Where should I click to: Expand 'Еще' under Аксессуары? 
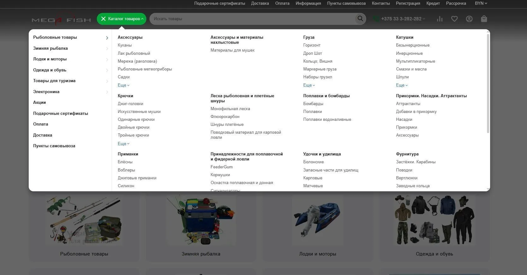click(x=123, y=85)
